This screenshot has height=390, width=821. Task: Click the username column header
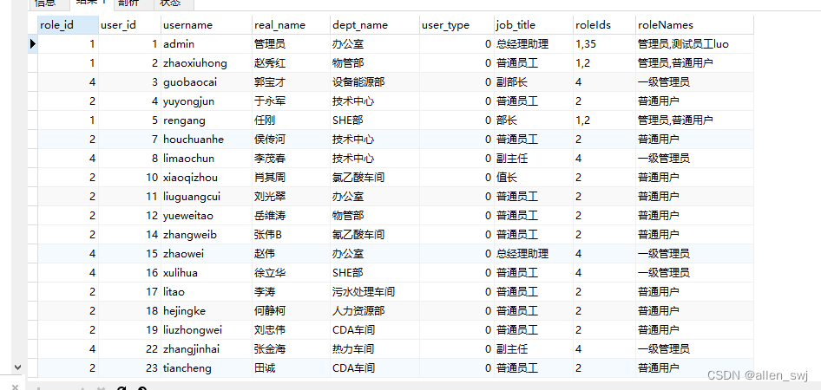(207, 25)
